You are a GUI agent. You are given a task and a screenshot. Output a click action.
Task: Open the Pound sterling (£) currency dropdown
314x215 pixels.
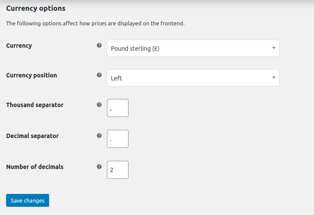[x=190, y=49]
